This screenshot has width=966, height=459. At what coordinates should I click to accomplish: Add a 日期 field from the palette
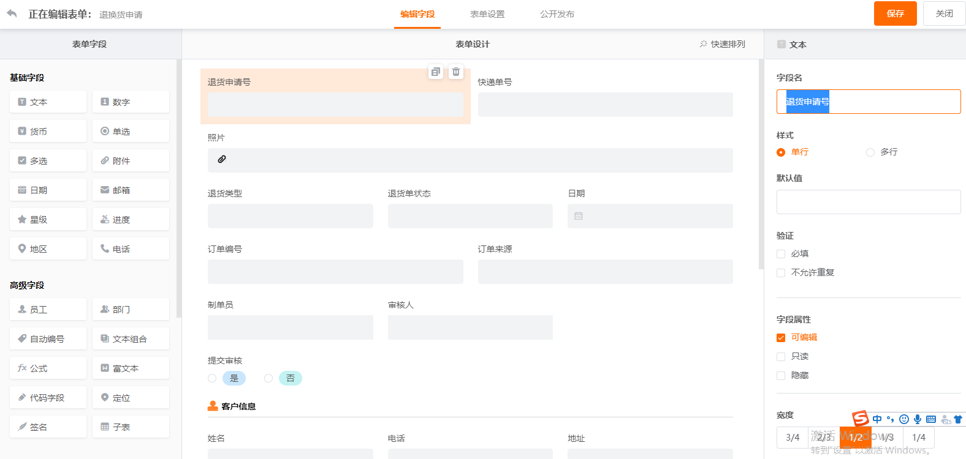click(x=48, y=190)
